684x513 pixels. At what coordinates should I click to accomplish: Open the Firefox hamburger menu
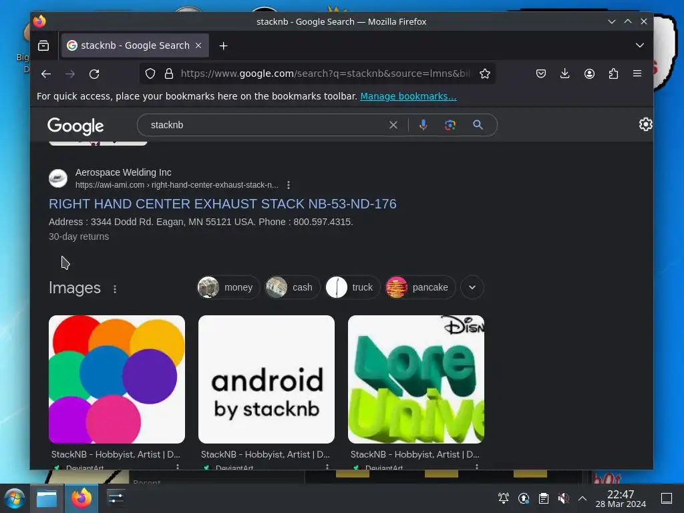[637, 73]
